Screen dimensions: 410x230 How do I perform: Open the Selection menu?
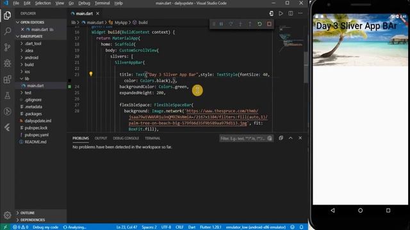click(x=43, y=3)
